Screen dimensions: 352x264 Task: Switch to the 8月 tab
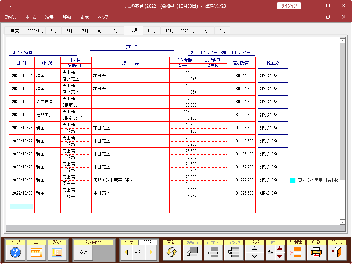101,31
